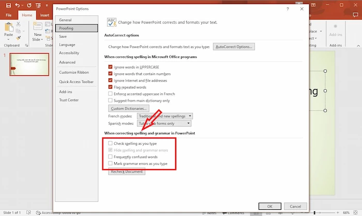Open the Undo history dropdown arrow
The image size is (362, 216).
[22, 5]
